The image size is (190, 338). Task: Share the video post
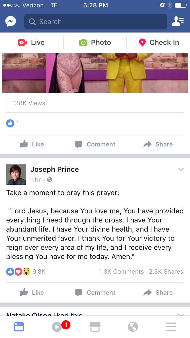(158, 144)
